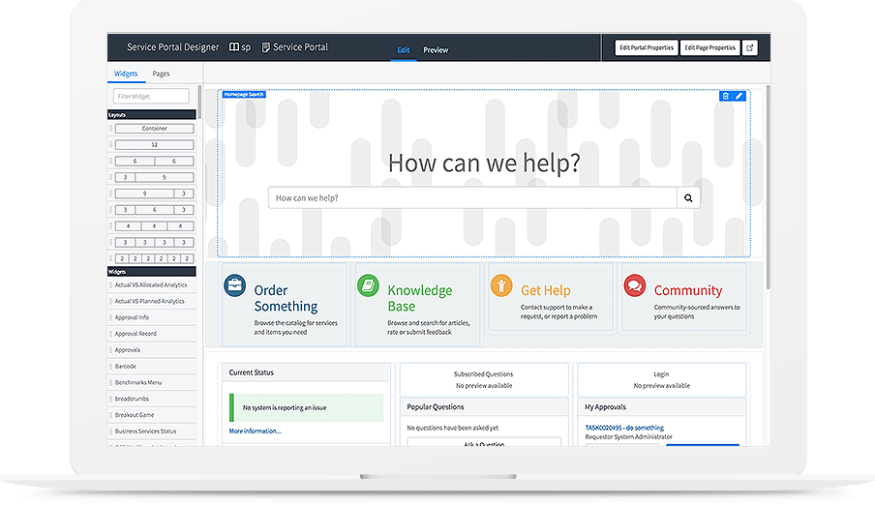Select the Benchmarks Menu widget
875x507 pixels.
pos(152,382)
